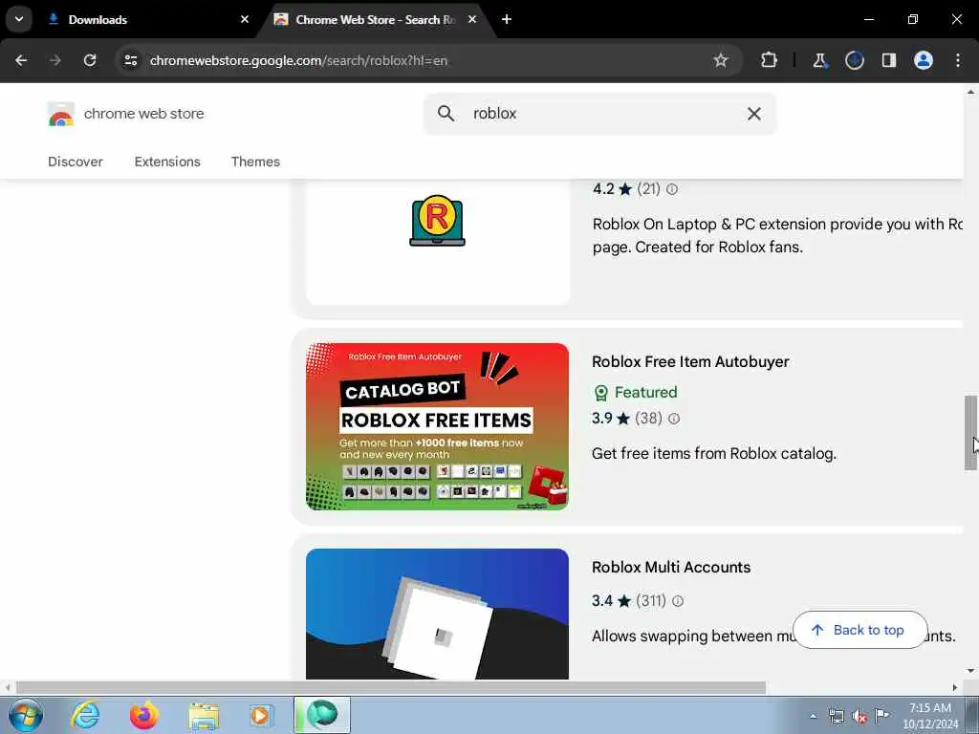Select the Chrome Web Store search tab
Viewport: 979px width, 734px height.
point(375,19)
